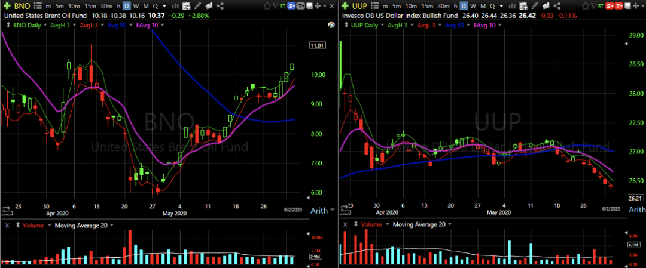Switch UUP chart to 30m timeframe
Image resolution: width=646 pixels, height=268 pixels.
click(x=443, y=6)
